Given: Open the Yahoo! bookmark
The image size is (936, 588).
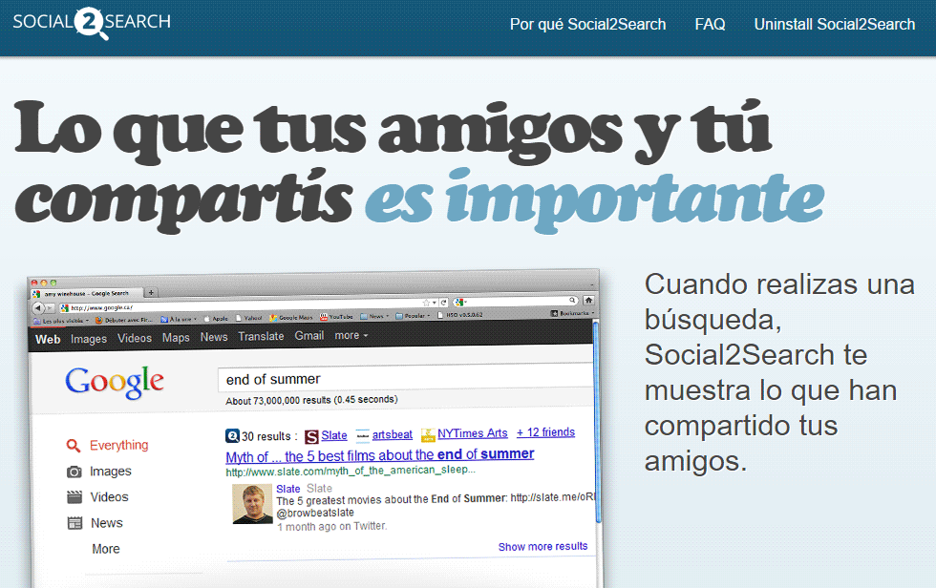Looking at the screenshot, I should tap(249, 318).
